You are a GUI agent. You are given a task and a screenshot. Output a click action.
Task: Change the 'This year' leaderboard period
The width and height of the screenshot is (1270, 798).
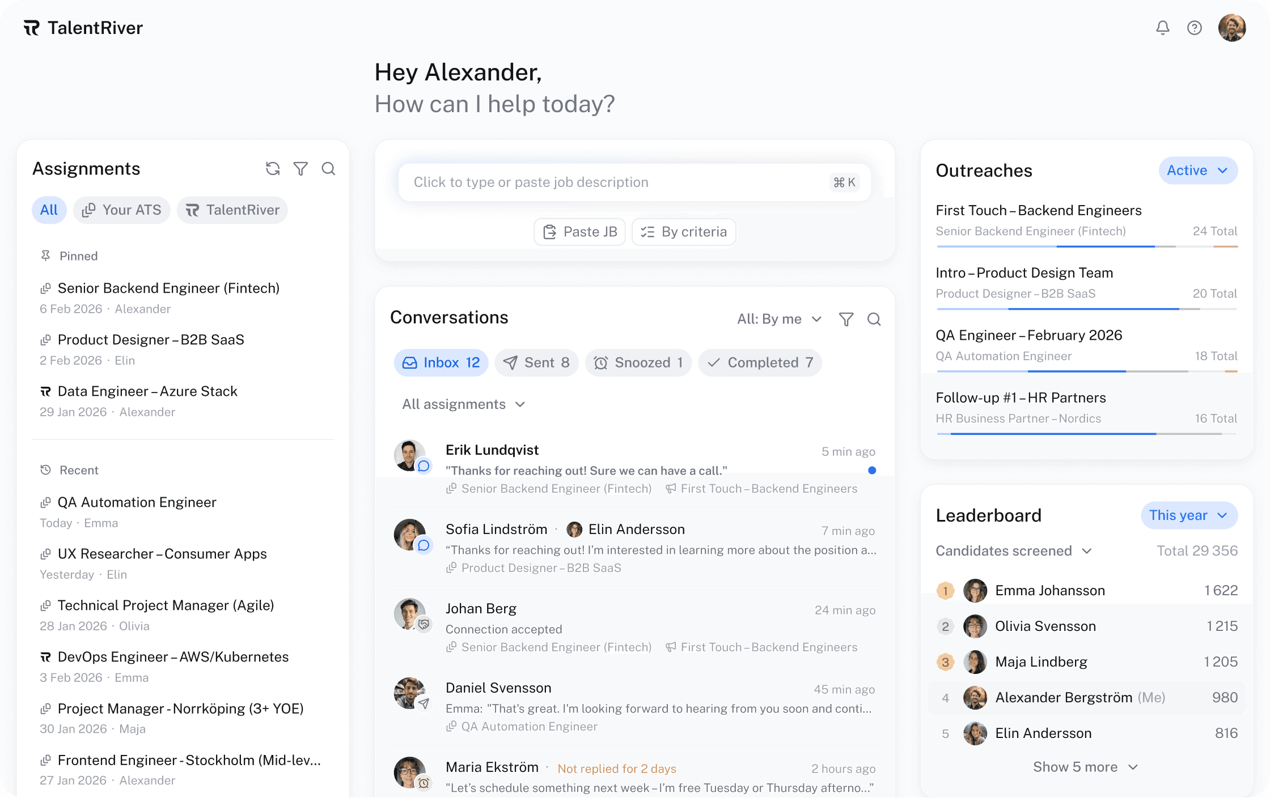pyautogui.click(x=1189, y=515)
